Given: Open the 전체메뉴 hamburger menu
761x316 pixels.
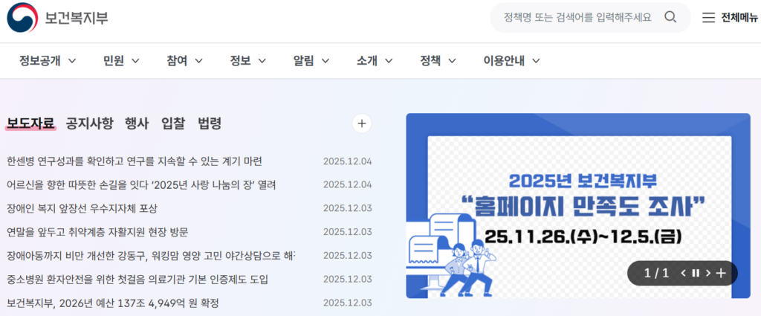Looking at the screenshot, I should [731, 18].
